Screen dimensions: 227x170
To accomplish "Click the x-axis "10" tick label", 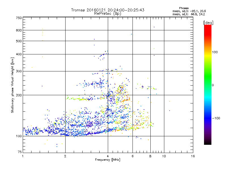I will point(164,156).
